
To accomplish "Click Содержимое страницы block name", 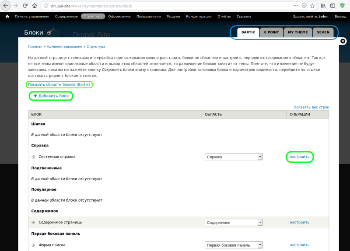I will (x=60, y=222).
